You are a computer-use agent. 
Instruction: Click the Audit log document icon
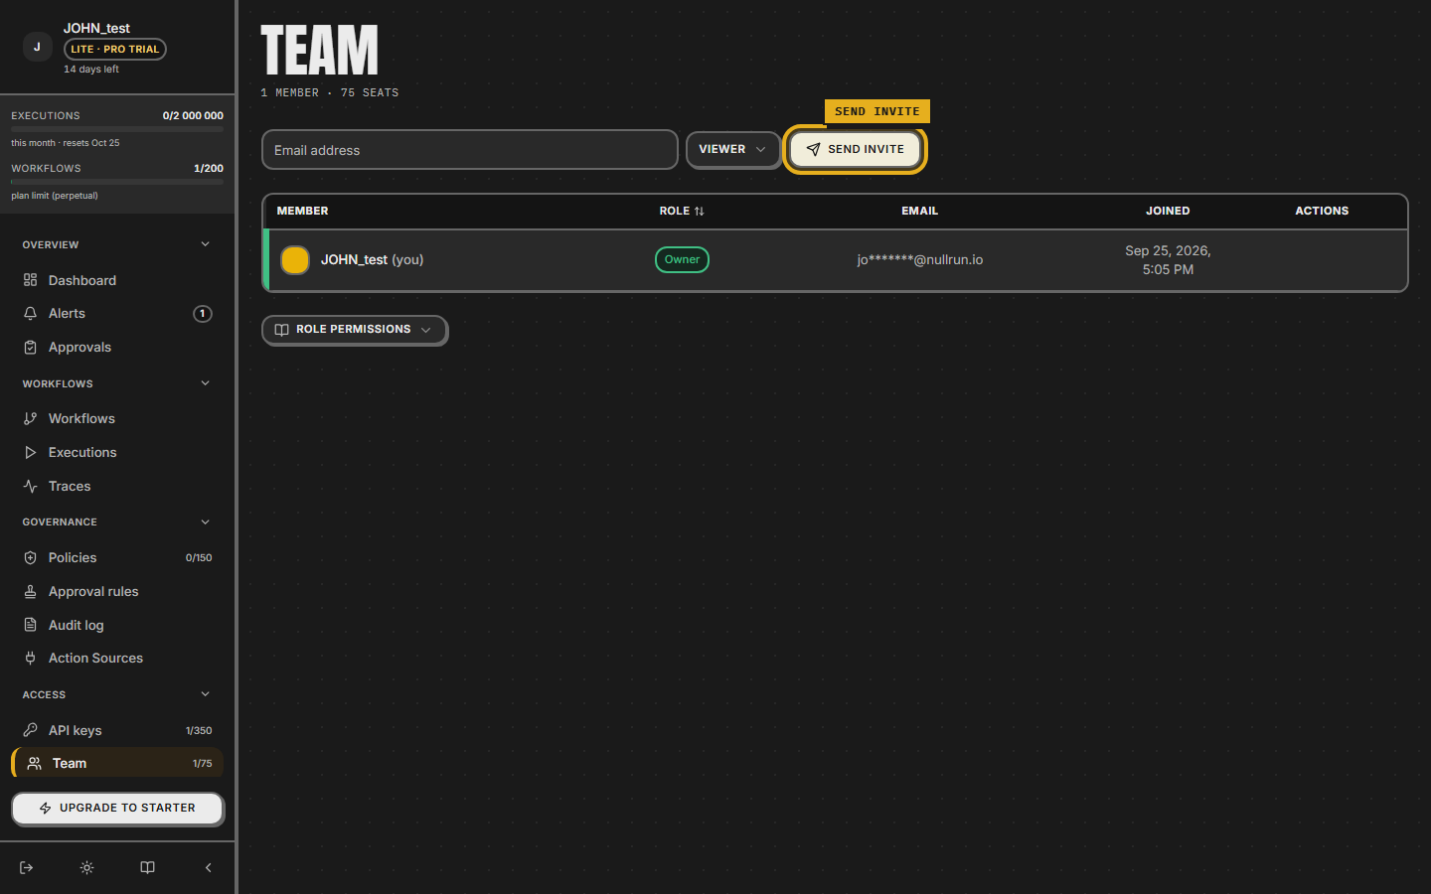(30, 625)
